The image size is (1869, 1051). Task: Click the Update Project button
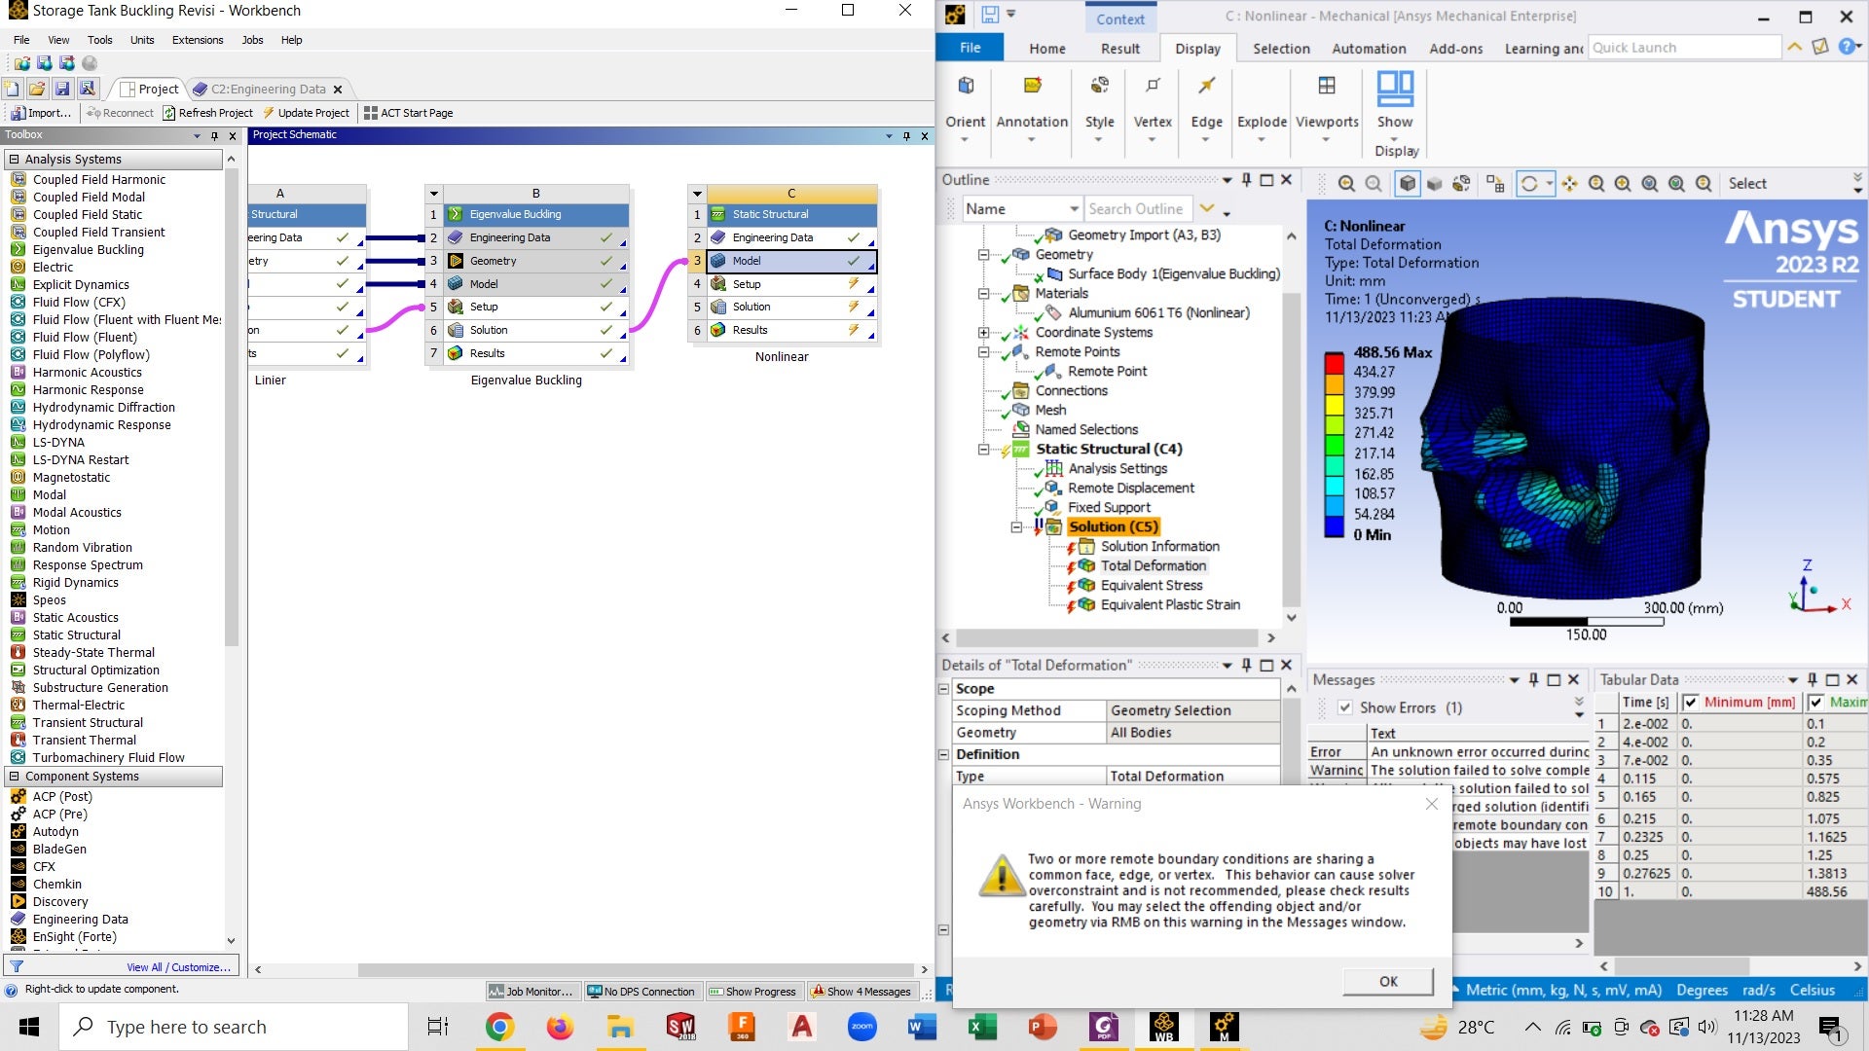click(305, 113)
